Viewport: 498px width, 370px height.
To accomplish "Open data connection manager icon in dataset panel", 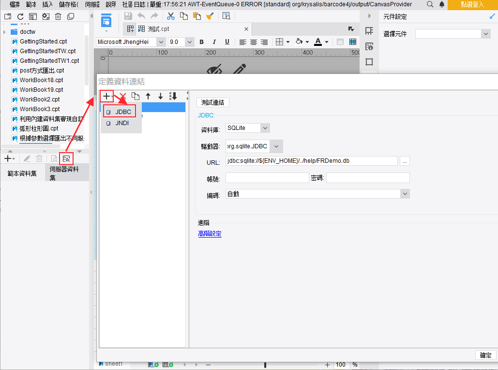I will point(66,158).
